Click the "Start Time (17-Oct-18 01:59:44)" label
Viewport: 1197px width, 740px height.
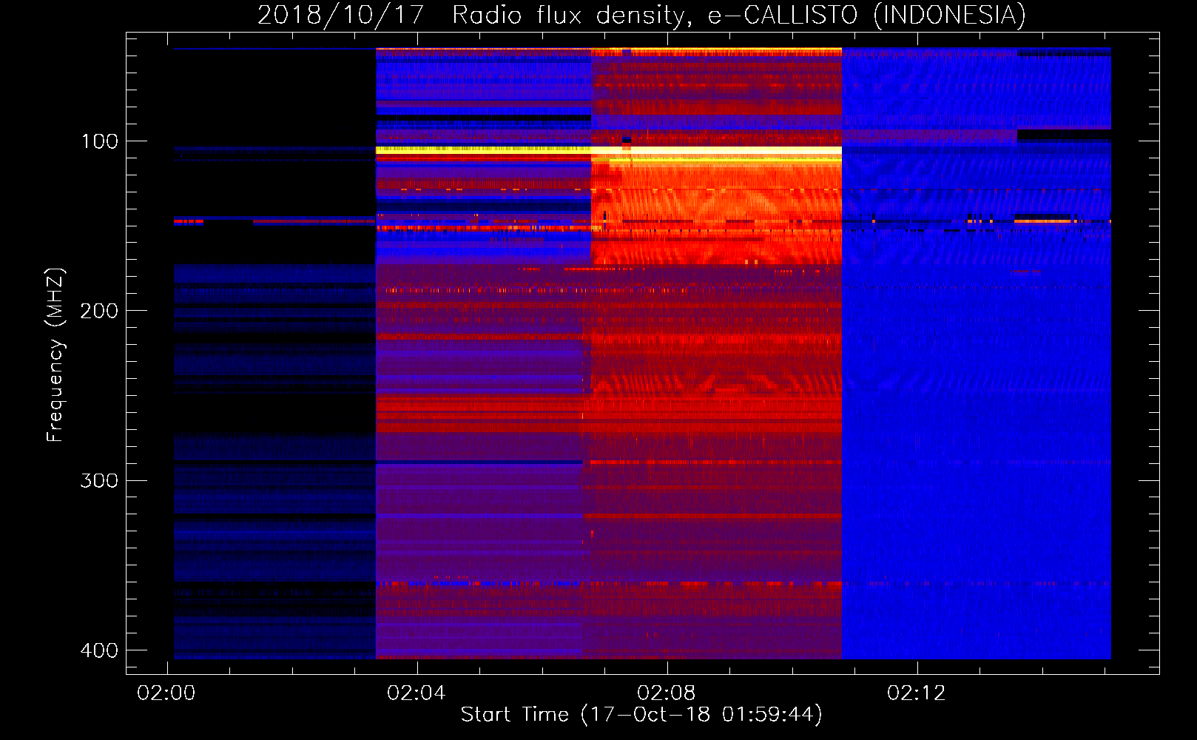[641, 715]
